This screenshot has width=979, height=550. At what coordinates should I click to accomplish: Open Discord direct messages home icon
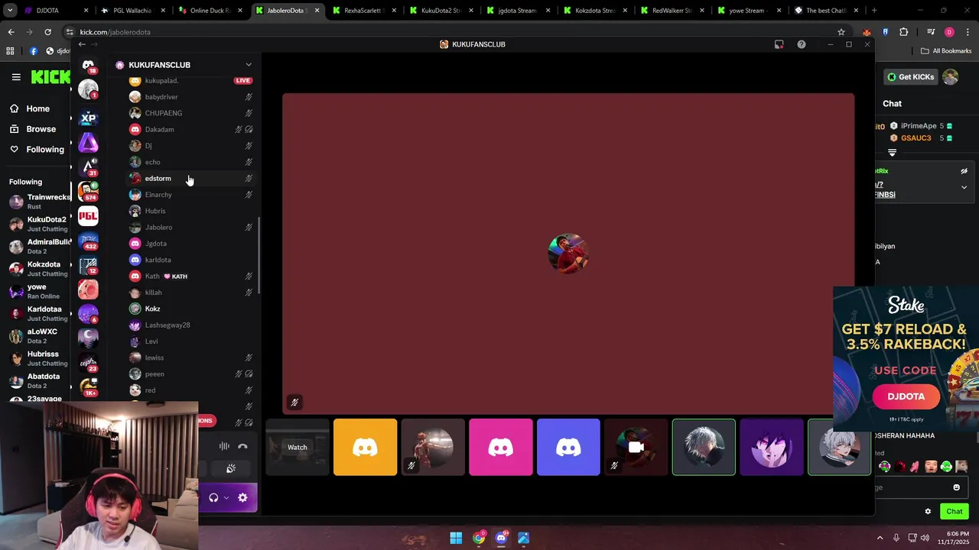coord(88,65)
